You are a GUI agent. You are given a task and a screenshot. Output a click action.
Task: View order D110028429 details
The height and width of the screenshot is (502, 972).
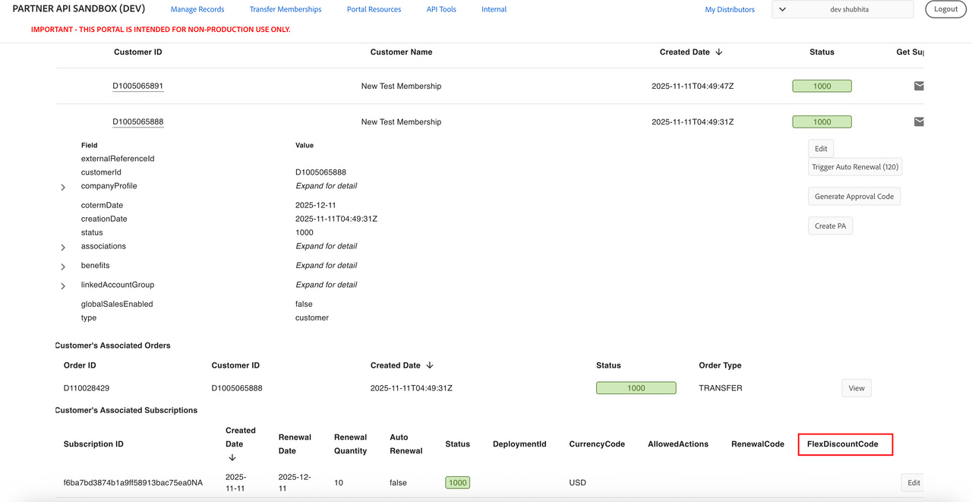pyautogui.click(x=856, y=388)
